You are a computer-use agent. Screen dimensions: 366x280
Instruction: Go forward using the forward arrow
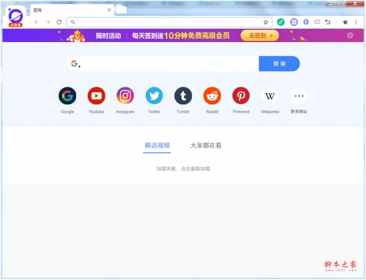(x=48, y=22)
